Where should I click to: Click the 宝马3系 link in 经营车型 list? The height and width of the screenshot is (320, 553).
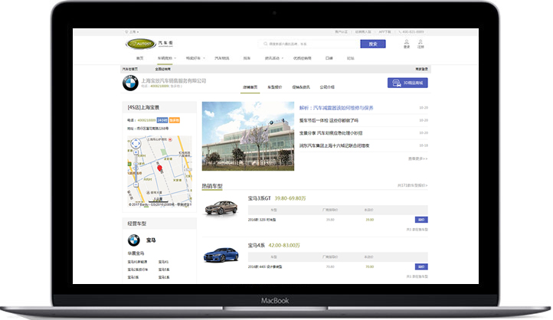(x=133, y=277)
